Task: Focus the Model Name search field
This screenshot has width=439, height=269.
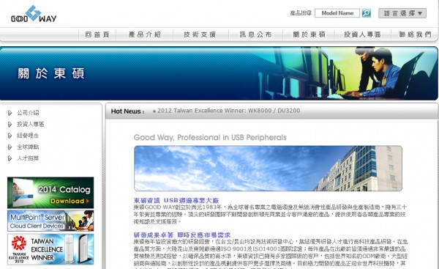Action: click(337, 13)
